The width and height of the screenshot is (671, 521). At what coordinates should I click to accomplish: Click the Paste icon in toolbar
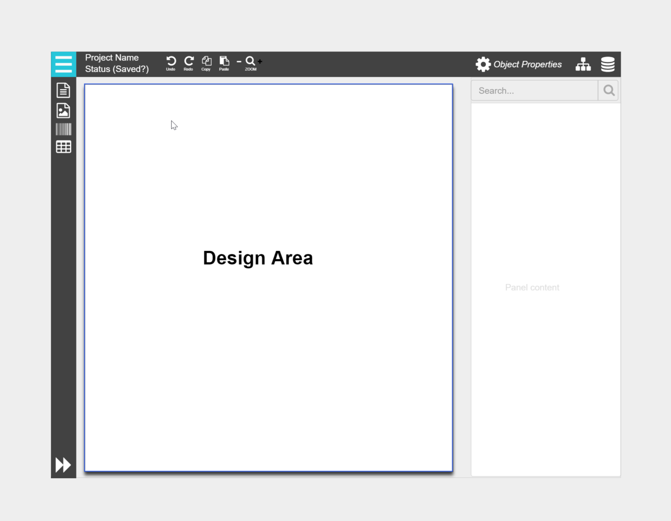point(224,61)
